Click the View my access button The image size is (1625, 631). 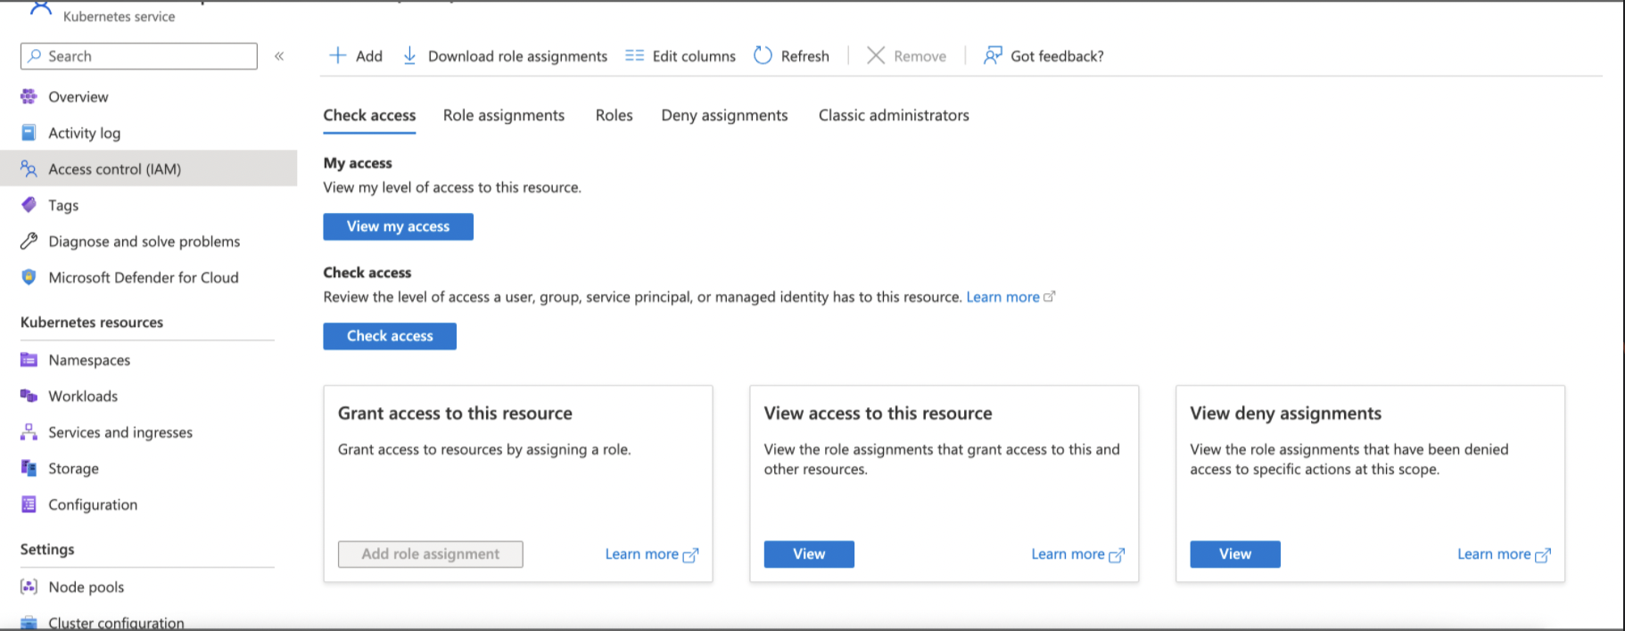(398, 226)
